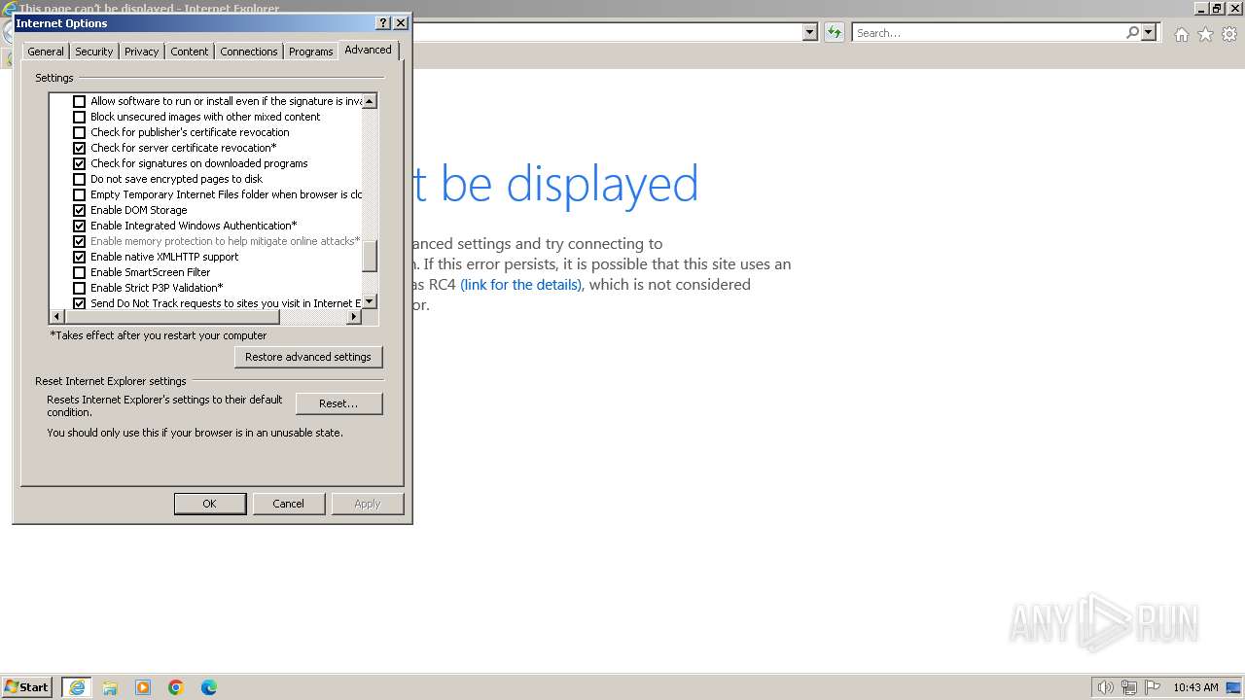1245x700 pixels.
Task: Open Internet Explorer from taskbar
Action: point(76,687)
